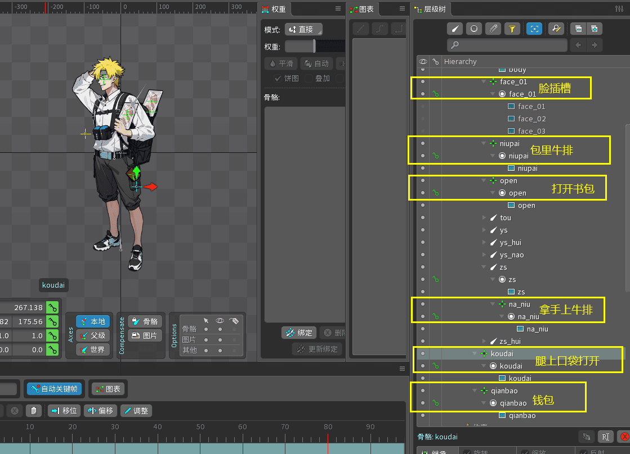Toggle the 自动关键帧 button
This screenshot has width=630, height=454.
(54, 388)
